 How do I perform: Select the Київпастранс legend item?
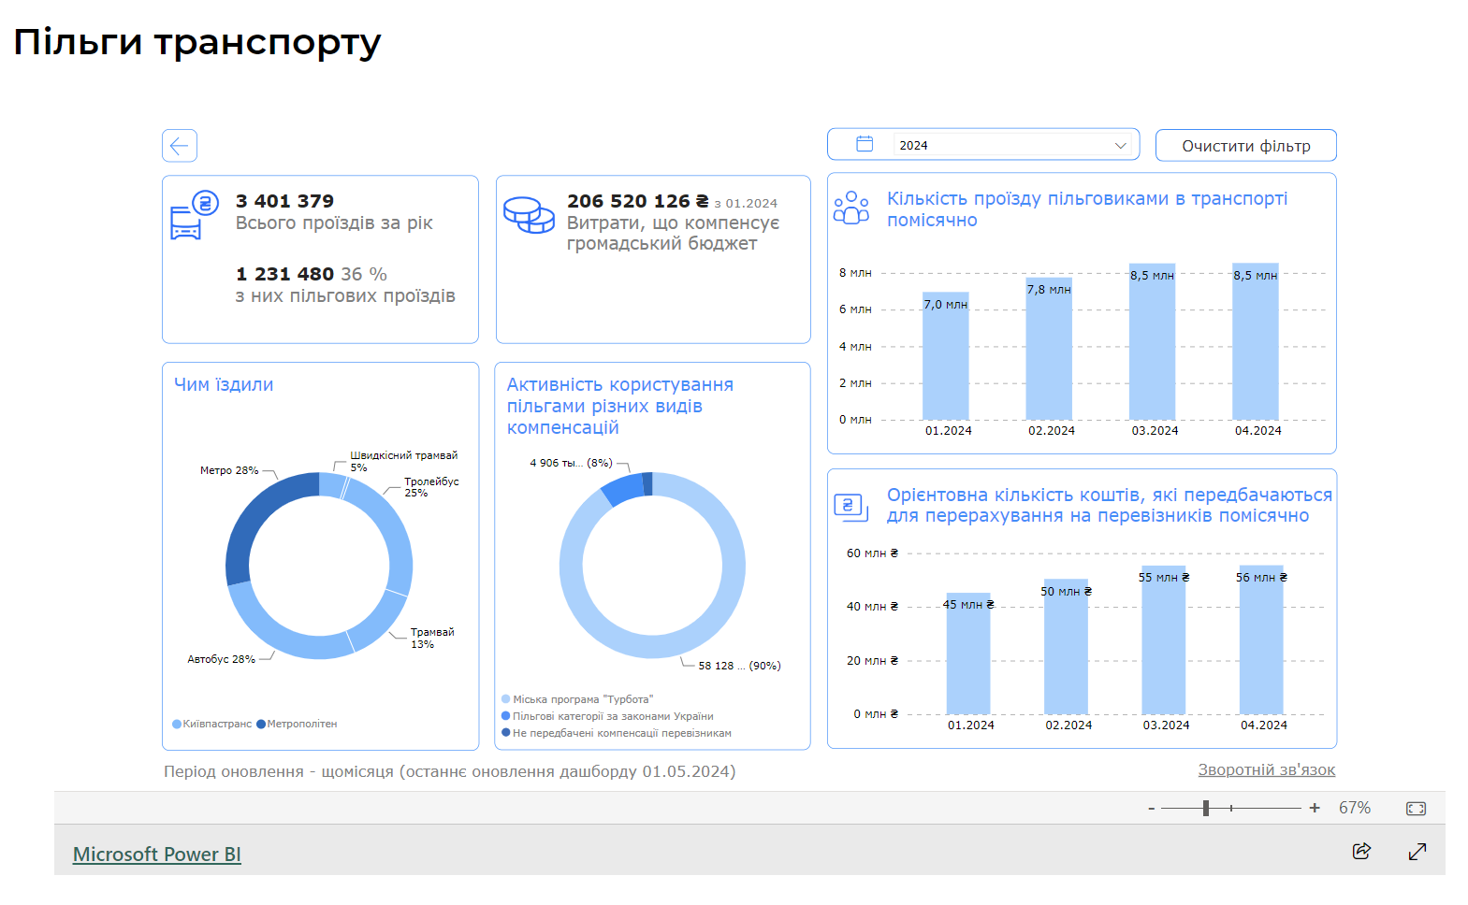click(212, 724)
